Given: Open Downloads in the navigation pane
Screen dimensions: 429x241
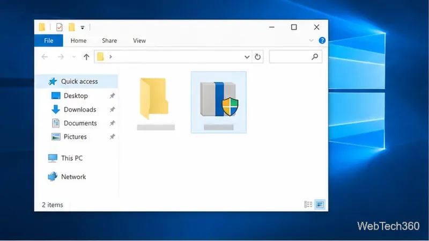Looking at the screenshot, I should coord(80,109).
